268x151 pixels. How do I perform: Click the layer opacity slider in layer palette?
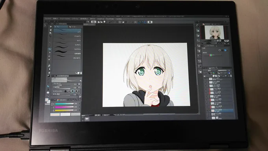(x=222, y=71)
